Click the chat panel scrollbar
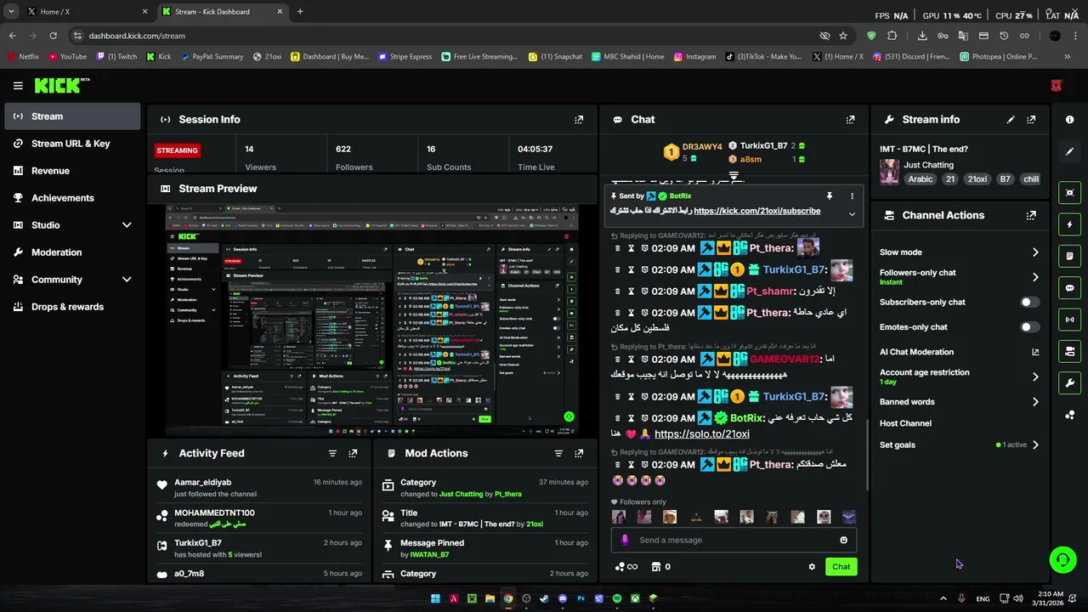The width and height of the screenshot is (1088, 612). [x=866, y=455]
